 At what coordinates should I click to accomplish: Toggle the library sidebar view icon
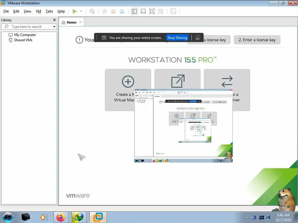[134, 11]
